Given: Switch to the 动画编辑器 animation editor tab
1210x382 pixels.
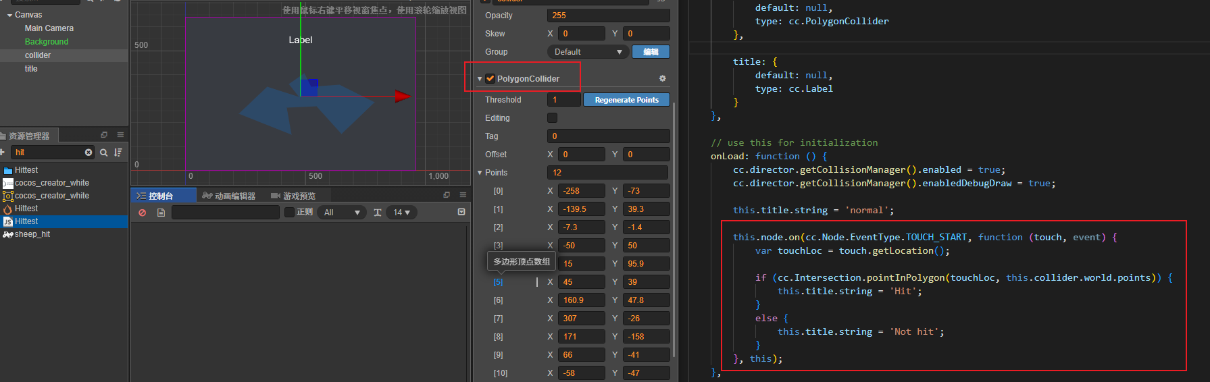Looking at the screenshot, I should pyautogui.click(x=228, y=196).
